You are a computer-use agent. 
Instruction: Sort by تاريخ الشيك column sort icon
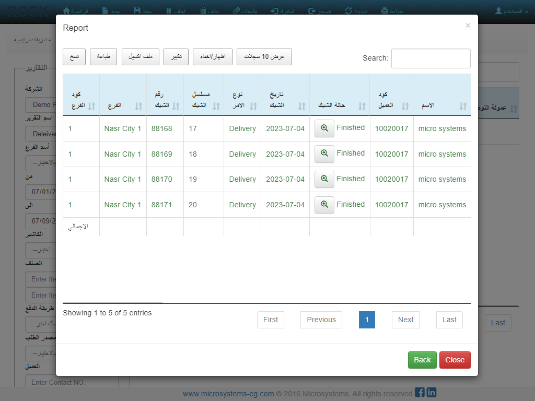point(301,106)
